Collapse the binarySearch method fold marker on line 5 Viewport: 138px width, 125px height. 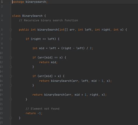pos(11,30)
